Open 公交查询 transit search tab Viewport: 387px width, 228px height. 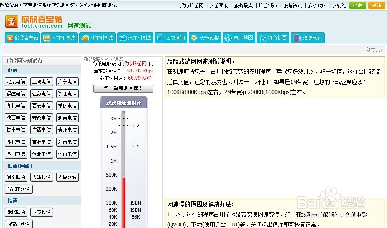coord(171,38)
